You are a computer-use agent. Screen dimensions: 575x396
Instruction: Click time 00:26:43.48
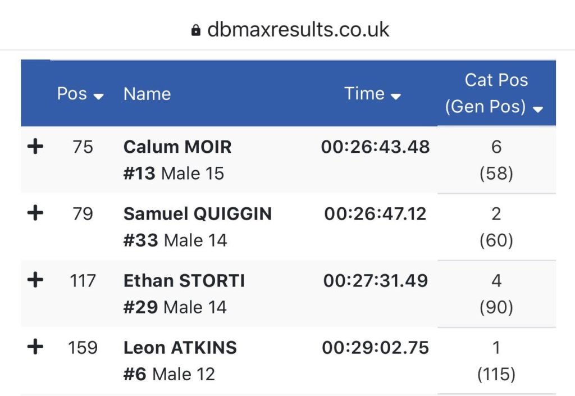(375, 147)
